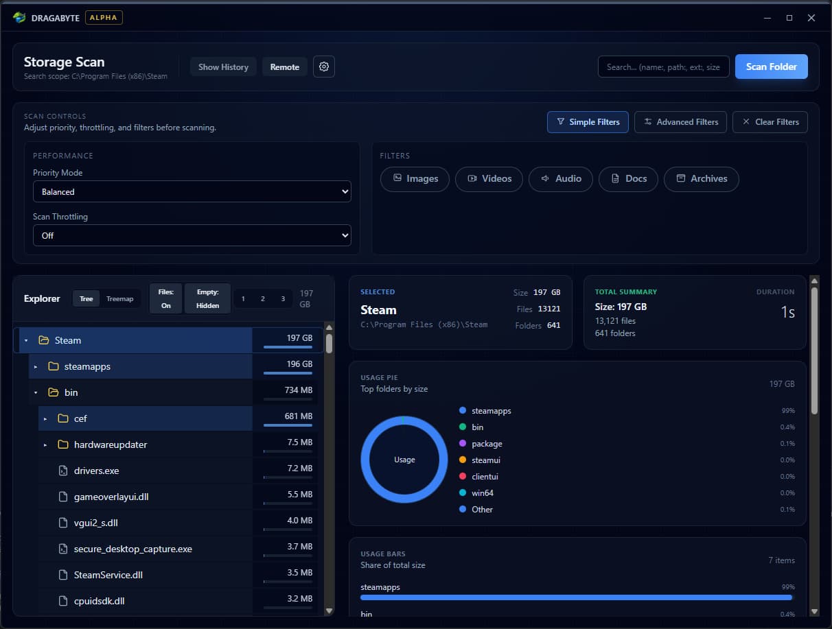
Task: Click the sliders icon in Advanced Filters
Action: [x=647, y=122]
